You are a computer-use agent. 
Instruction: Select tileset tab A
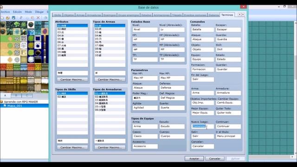5,96
